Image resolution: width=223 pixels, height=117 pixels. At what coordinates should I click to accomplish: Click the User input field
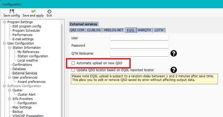pos(139,38)
